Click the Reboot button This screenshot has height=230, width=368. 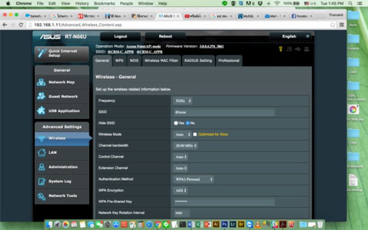tap(165, 36)
